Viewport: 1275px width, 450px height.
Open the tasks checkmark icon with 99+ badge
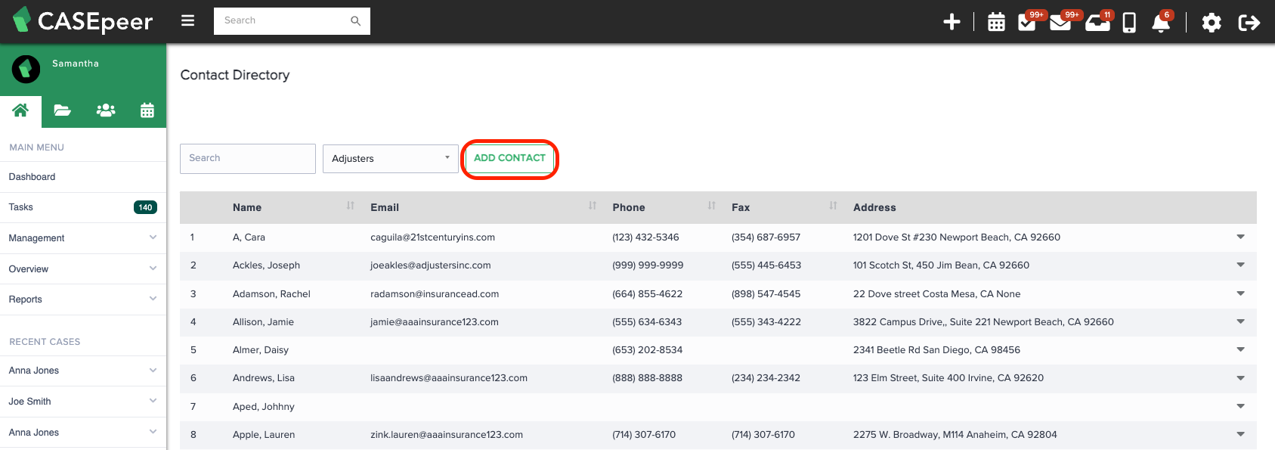(1027, 22)
